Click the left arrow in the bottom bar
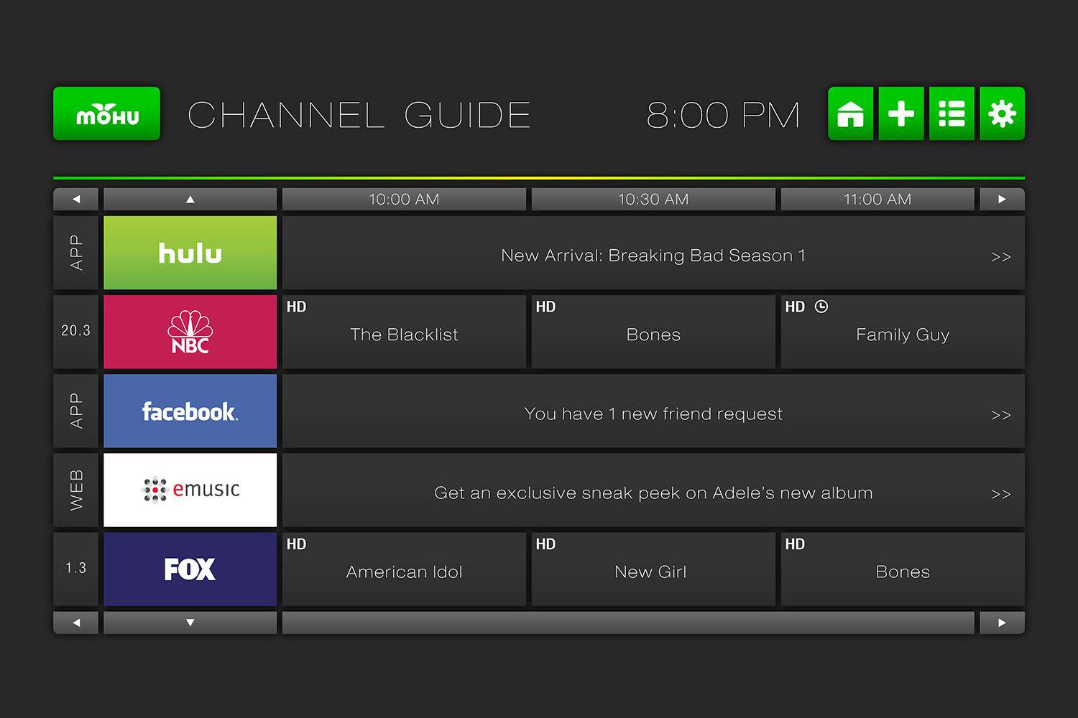 (x=75, y=623)
